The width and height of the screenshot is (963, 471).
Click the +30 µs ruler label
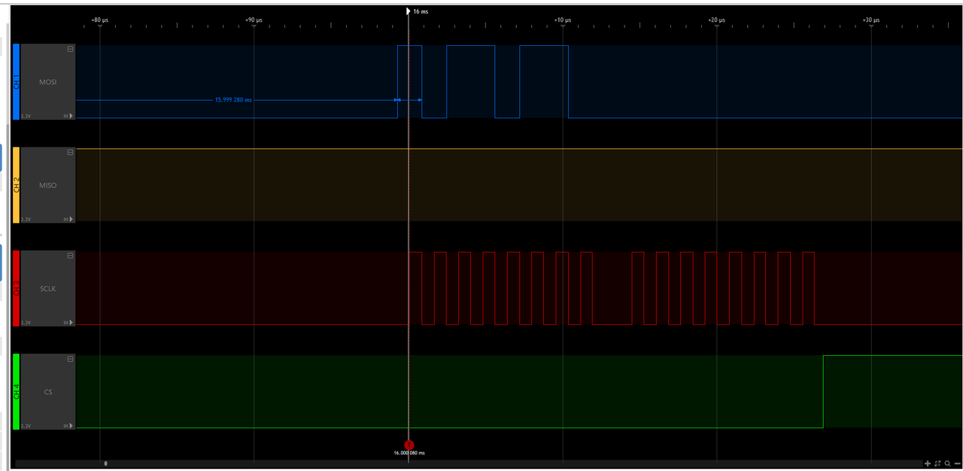870,20
